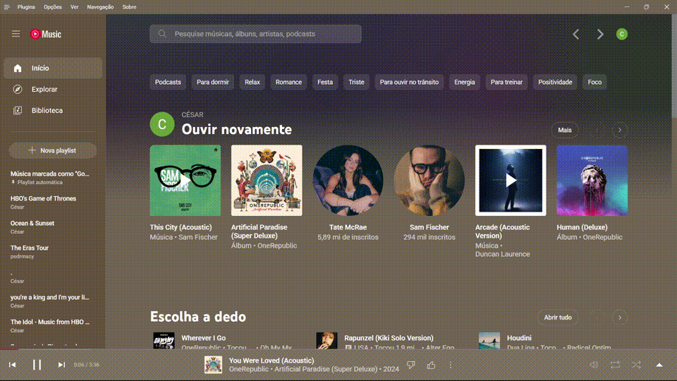677x381 pixels.
Task: Select the Energia chip
Action: tap(465, 82)
